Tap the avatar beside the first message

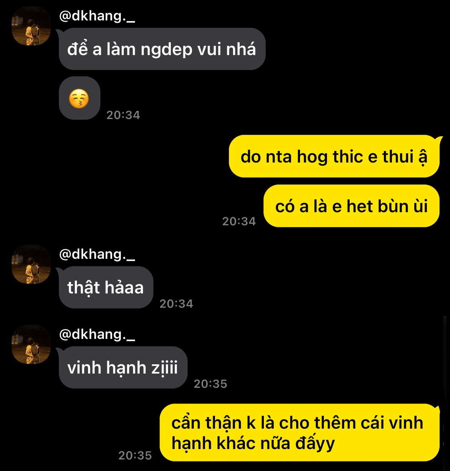(31, 26)
